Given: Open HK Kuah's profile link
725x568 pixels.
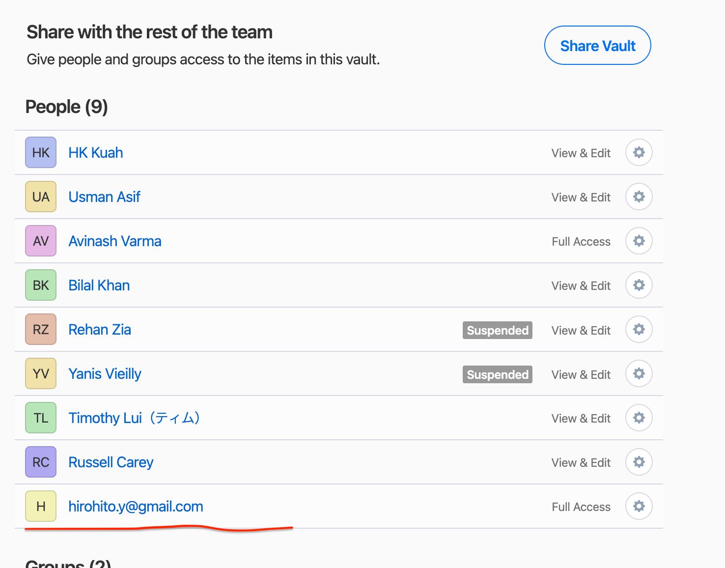Looking at the screenshot, I should click(96, 153).
